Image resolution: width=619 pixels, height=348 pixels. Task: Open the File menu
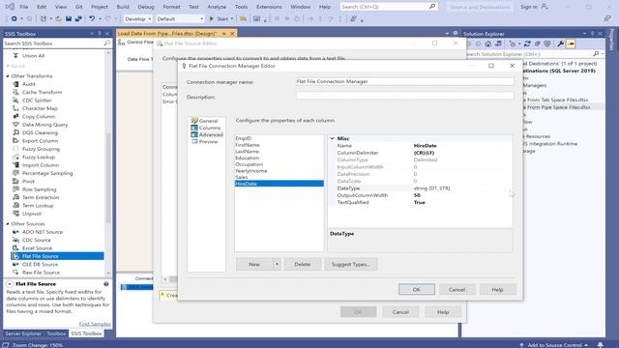23,7
